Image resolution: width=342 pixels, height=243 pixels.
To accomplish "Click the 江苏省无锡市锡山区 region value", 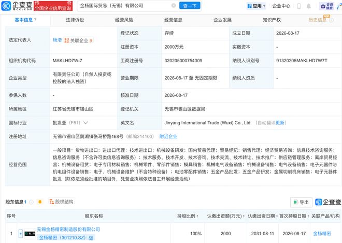I will point(73,109).
